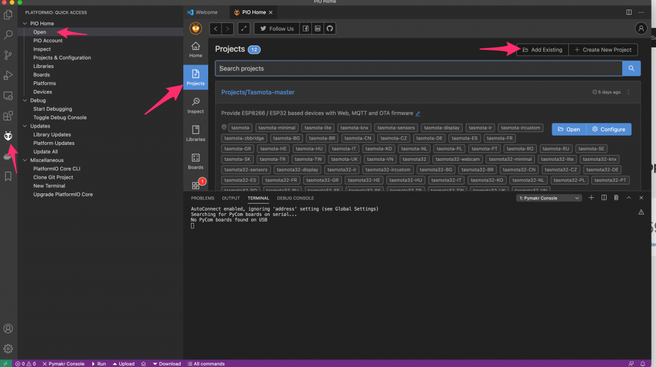Collapse the Updates tree section
Viewport: 656px width, 367px height.
(25, 126)
